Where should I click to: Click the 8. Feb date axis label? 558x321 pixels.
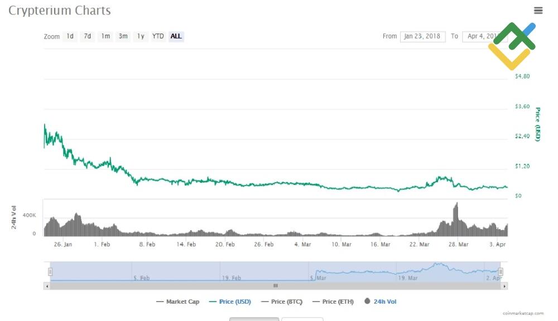tap(147, 244)
